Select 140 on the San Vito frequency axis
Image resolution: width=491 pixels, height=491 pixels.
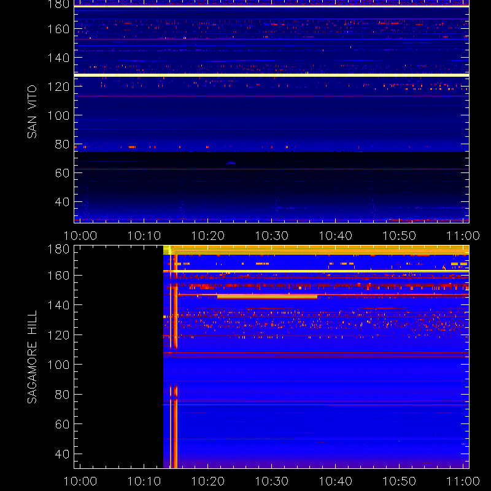click(58, 58)
